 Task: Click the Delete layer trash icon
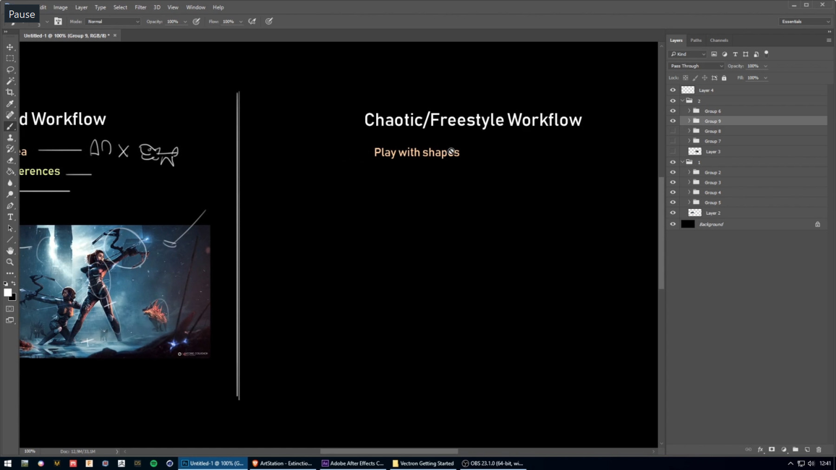point(819,449)
